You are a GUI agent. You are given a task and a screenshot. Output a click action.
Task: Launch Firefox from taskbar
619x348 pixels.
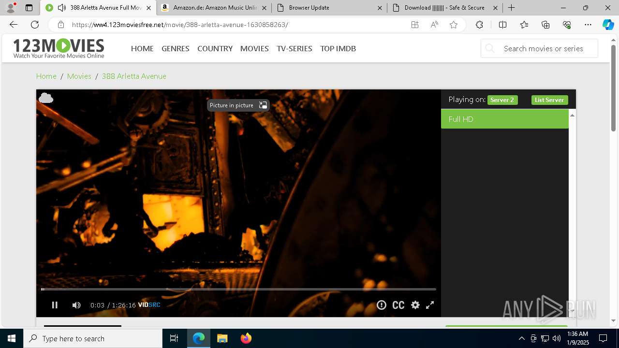point(246,338)
